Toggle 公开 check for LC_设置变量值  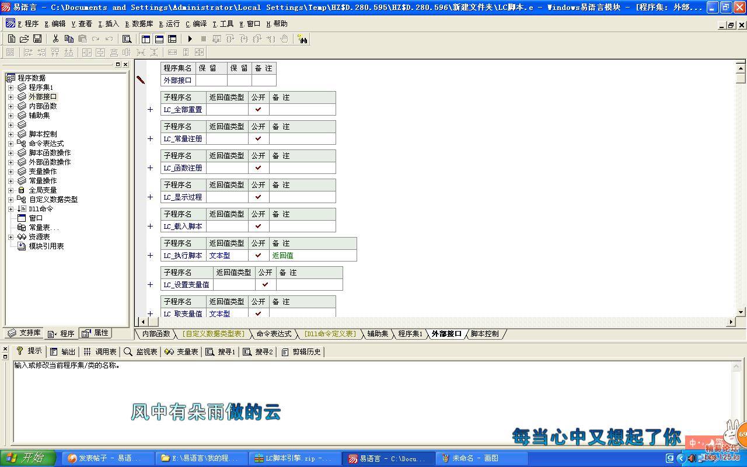point(266,284)
